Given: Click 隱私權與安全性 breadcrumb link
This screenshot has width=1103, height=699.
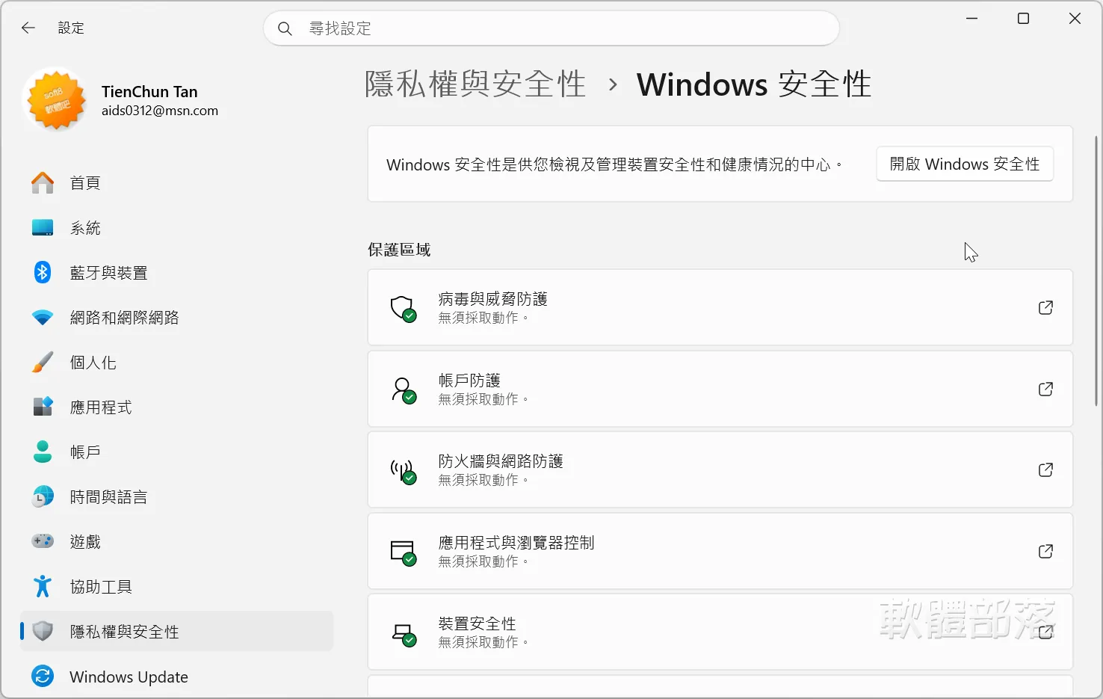Looking at the screenshot, I should 475,84.
